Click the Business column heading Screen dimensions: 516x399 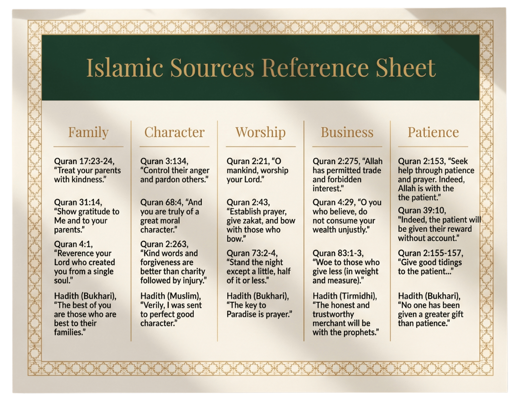point(347,133)
